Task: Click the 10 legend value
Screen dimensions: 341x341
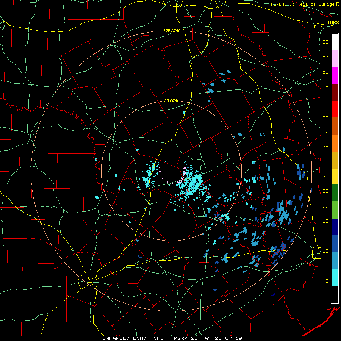Action: pos(325,251)
